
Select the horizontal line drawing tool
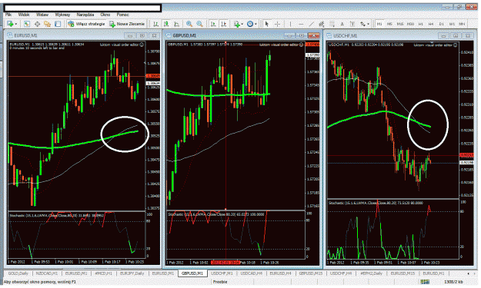(301, 24)
